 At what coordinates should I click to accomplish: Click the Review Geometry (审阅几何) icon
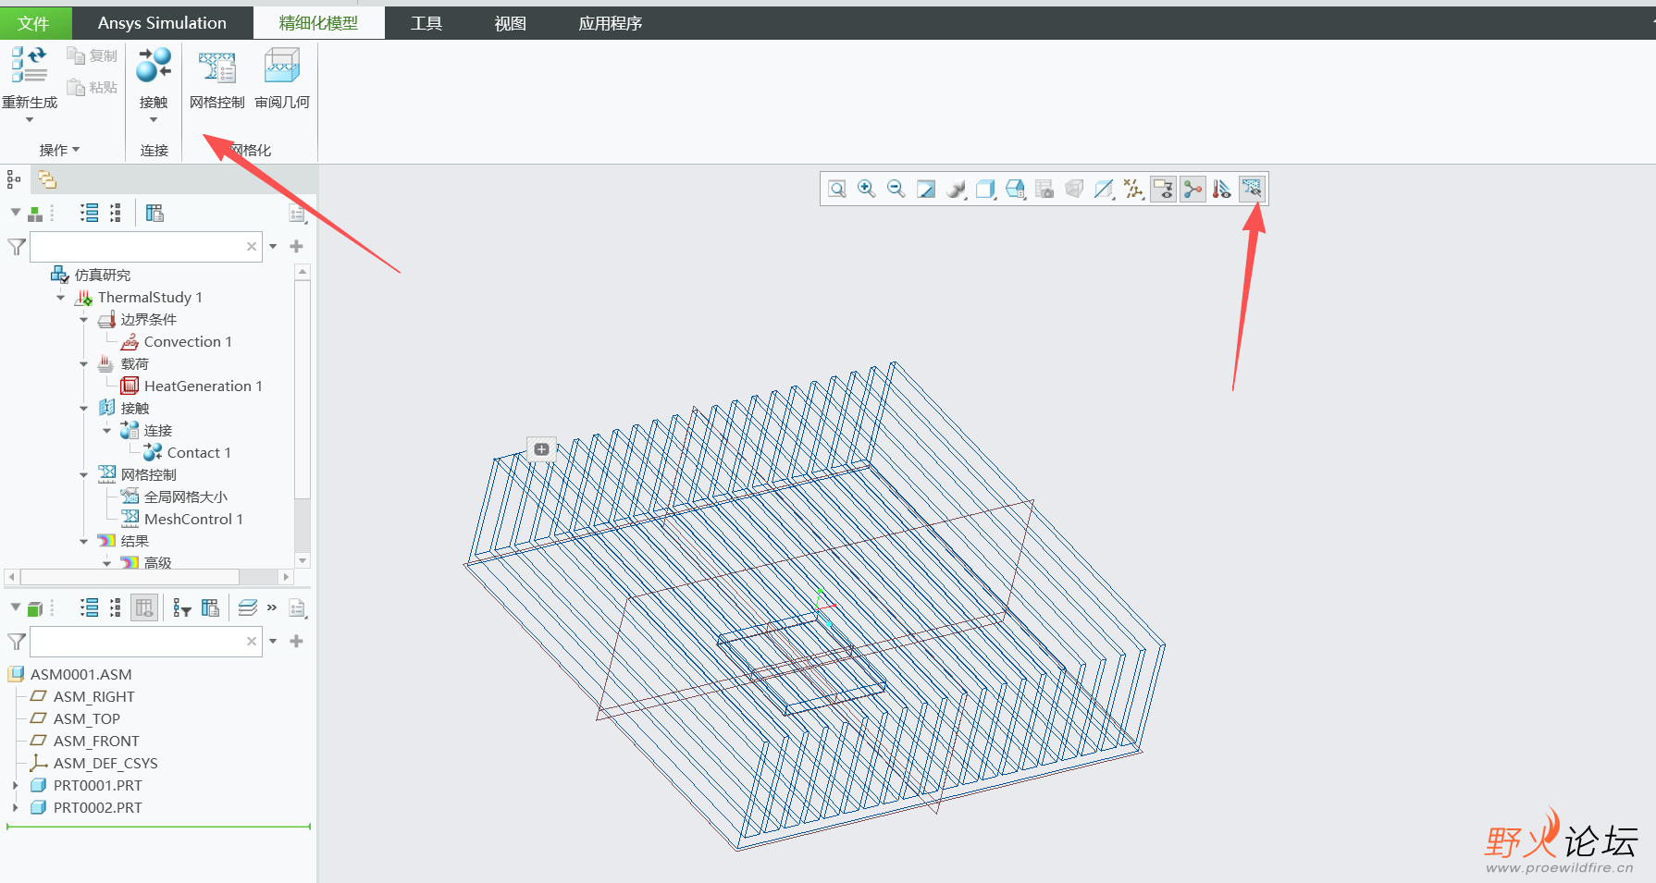(282, 67)
